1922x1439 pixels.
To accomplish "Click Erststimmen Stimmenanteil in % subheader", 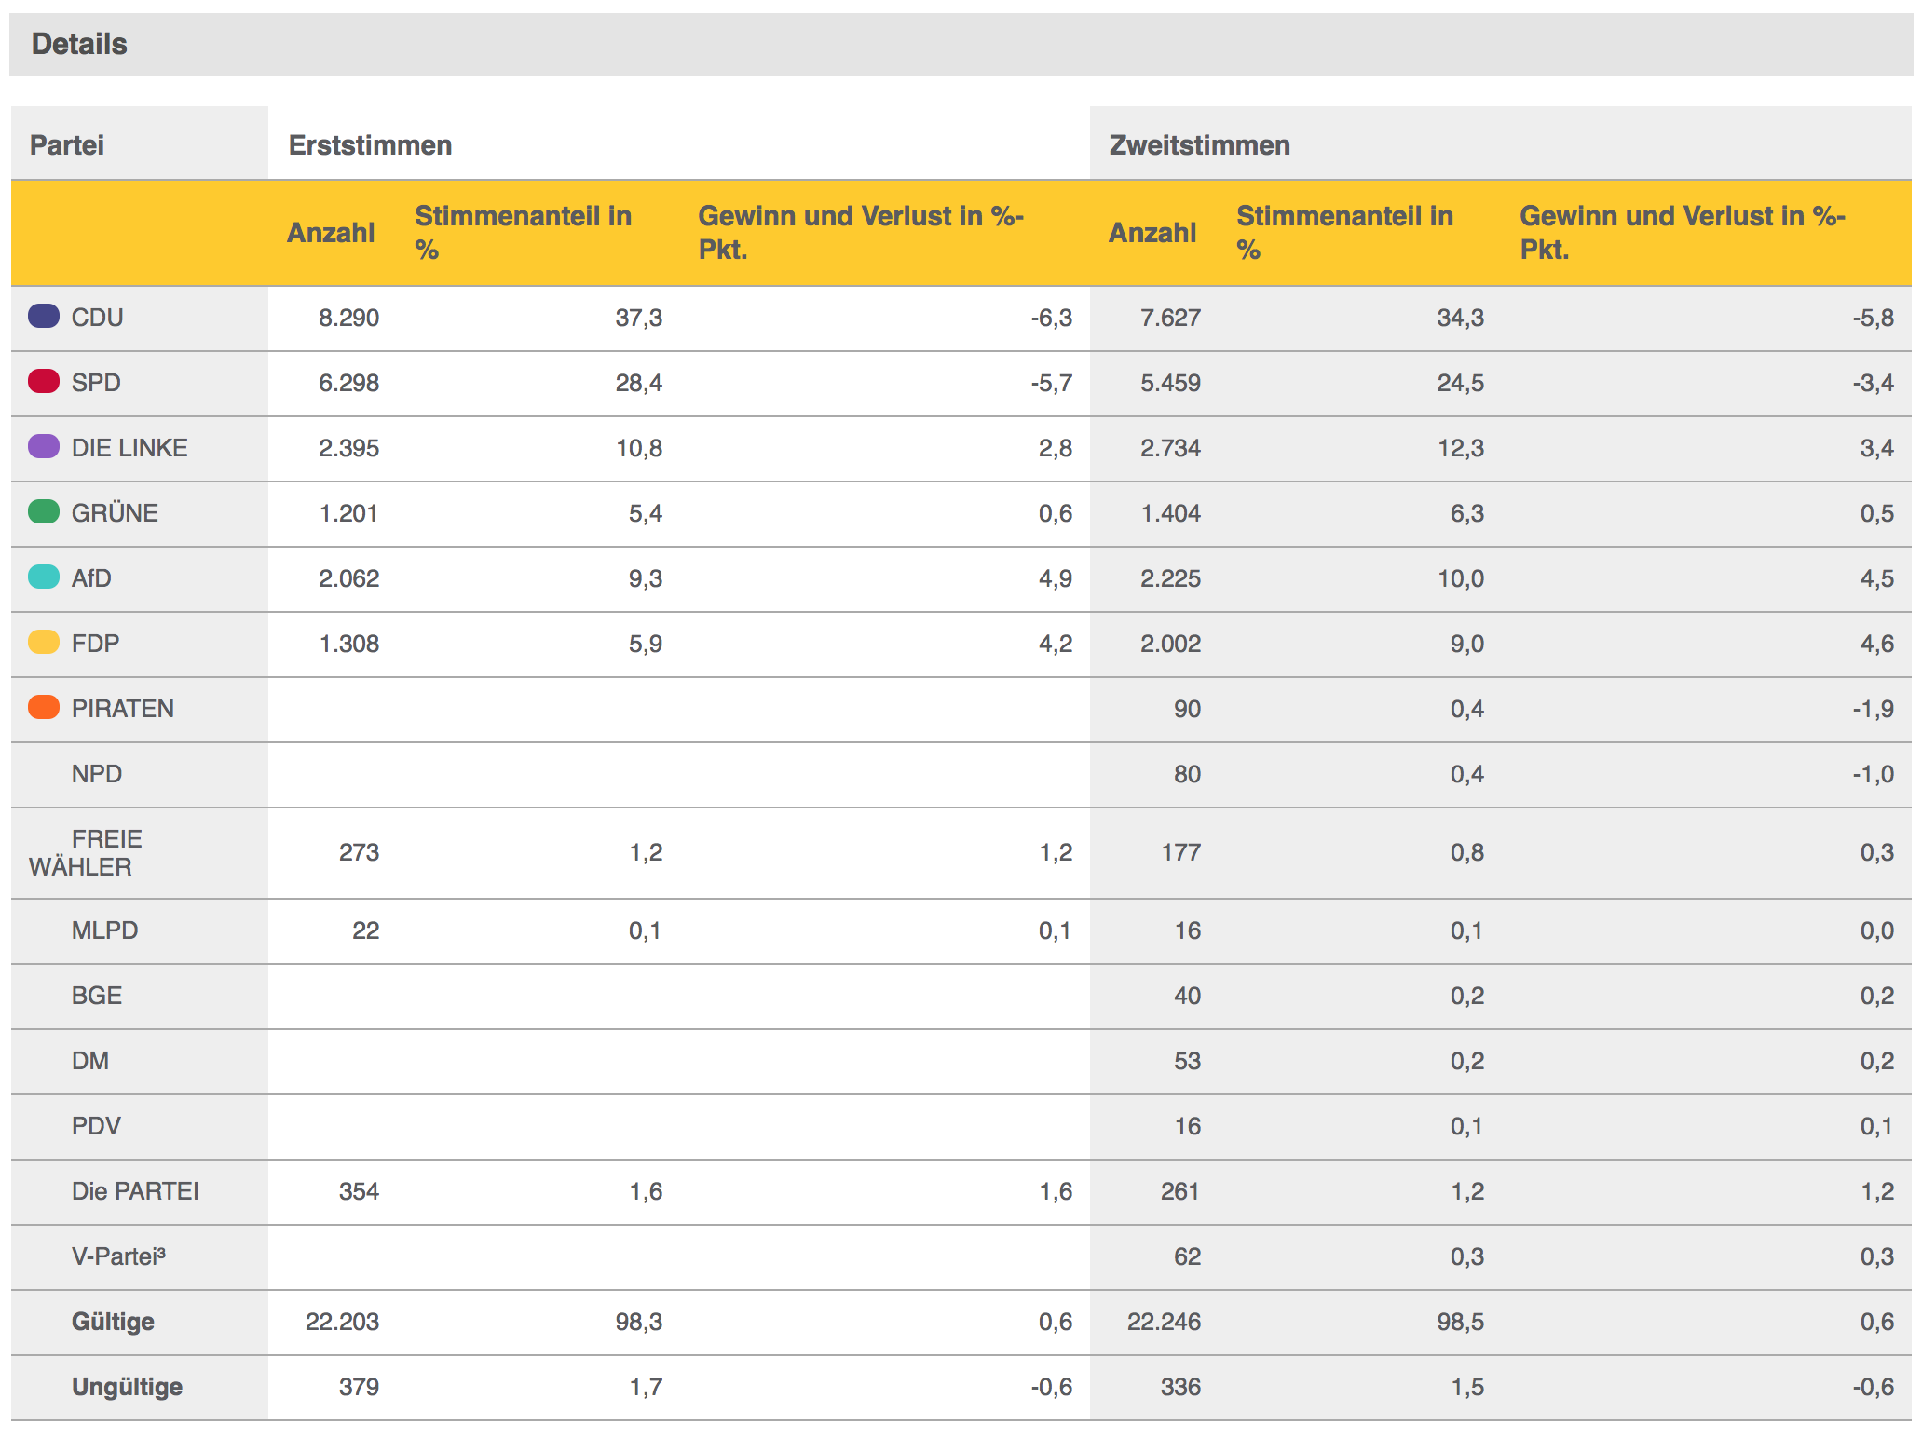I will pyautogui.click(x=524, y=233).
